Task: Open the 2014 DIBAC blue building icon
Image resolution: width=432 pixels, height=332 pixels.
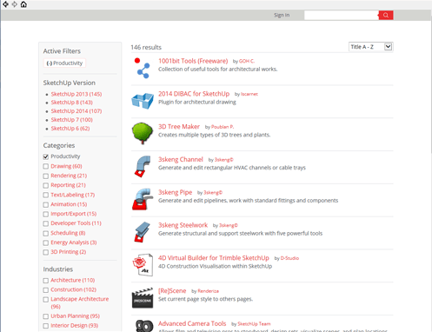Action: click(143, 101)
